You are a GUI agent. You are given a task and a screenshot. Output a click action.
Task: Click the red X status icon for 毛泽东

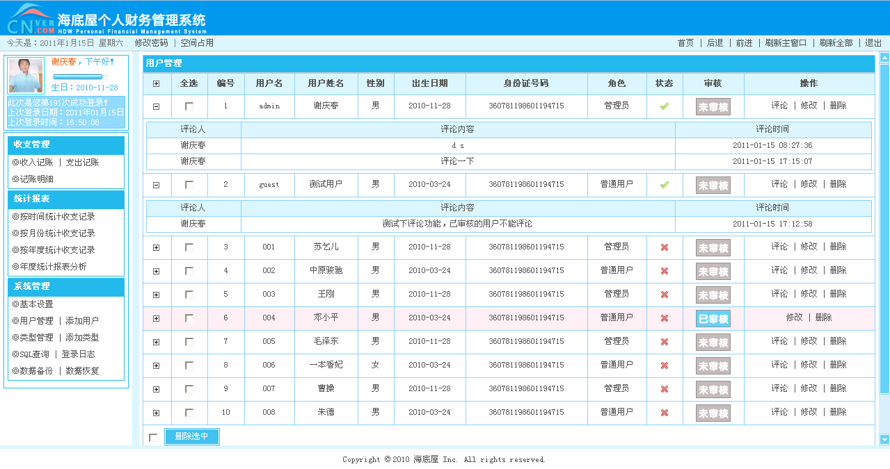click(665, 342)
